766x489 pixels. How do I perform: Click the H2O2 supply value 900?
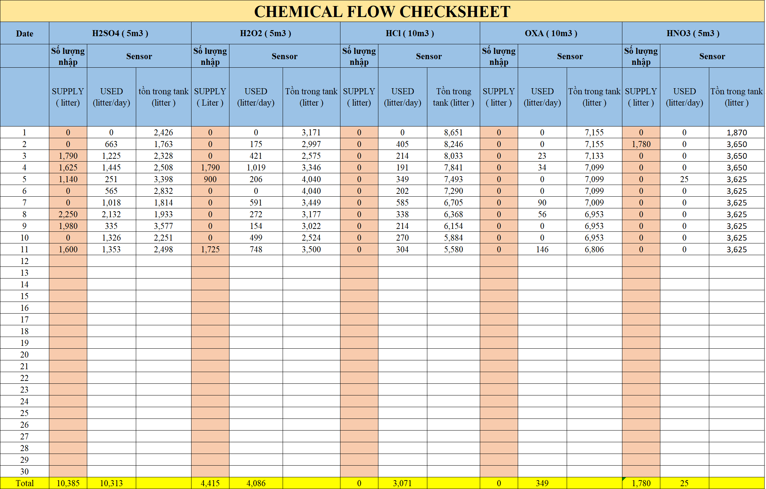[x=210, y=179]
